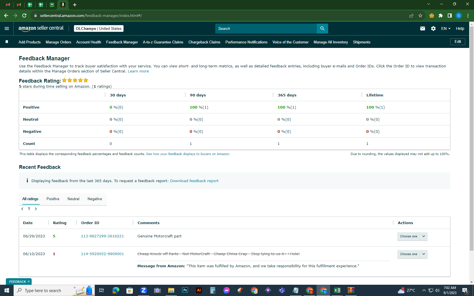The width and height of the screenshot is (474, 296).
Task: Go back with the browser back arrow
Action: (x=6, y=16)
